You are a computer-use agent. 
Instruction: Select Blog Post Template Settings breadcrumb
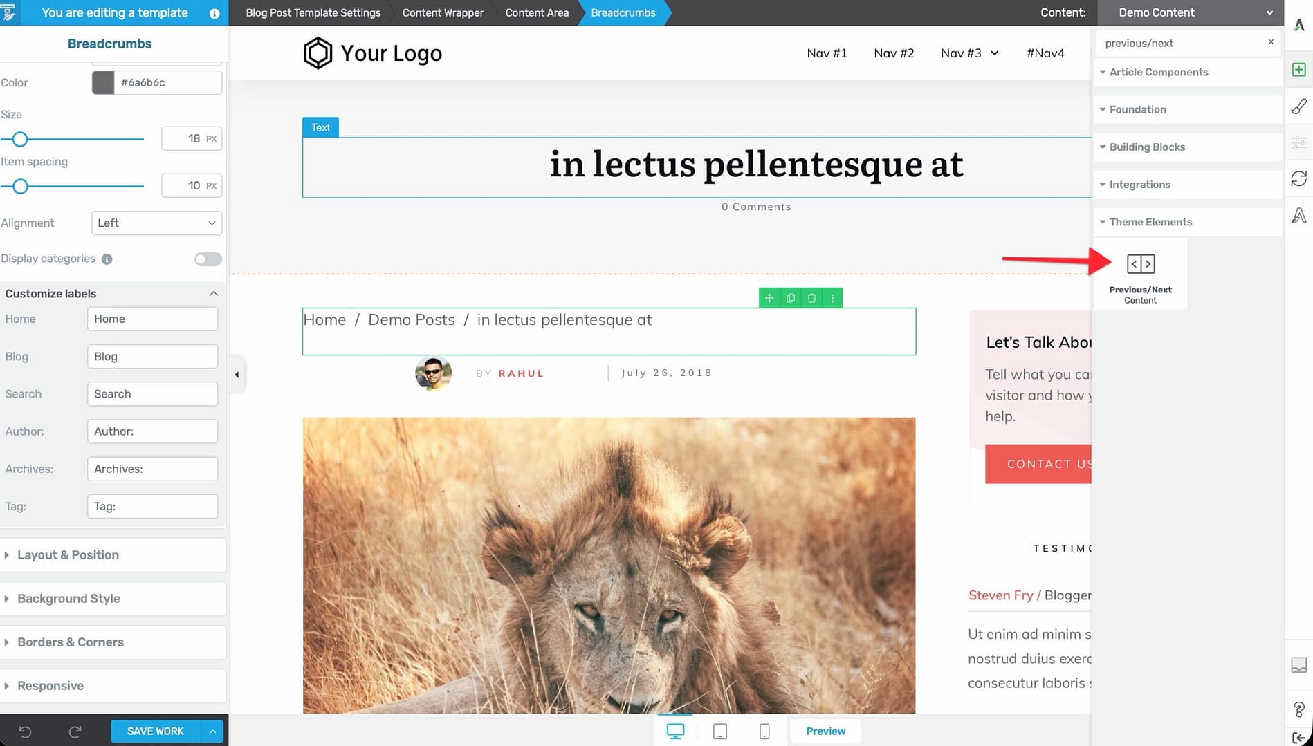pos(313,12)
